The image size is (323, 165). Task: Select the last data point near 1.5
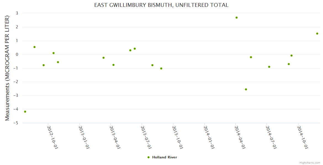(x=317, y=34)
